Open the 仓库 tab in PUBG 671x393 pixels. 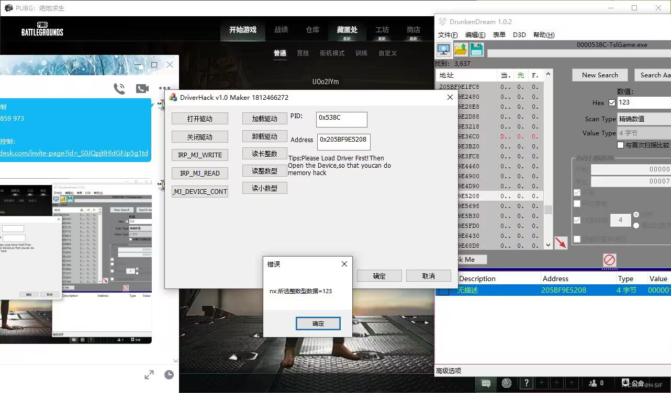312,30
